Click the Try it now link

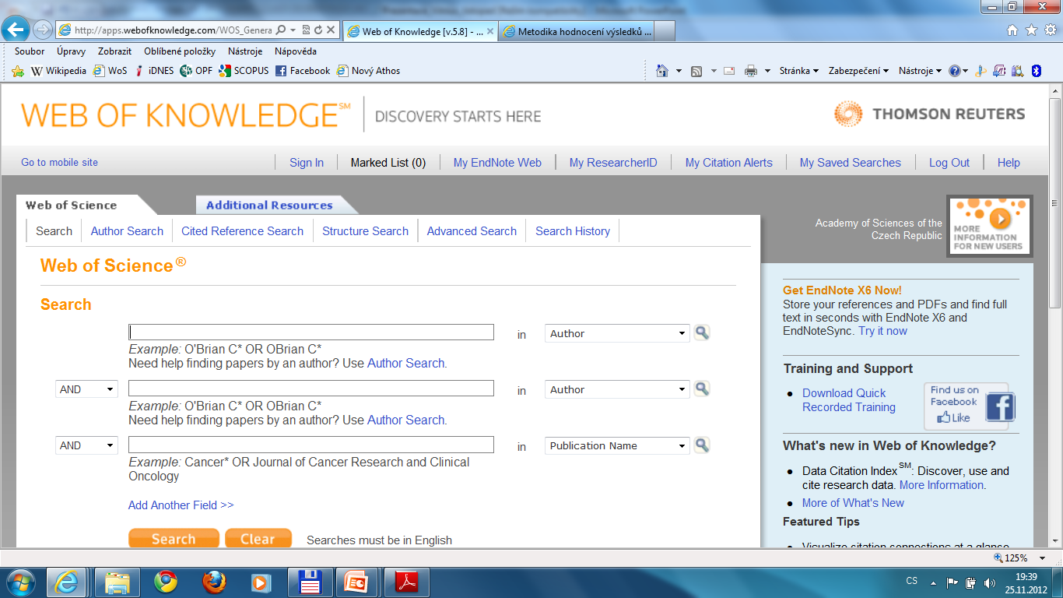pyautogui.click(x=882, y=331)
